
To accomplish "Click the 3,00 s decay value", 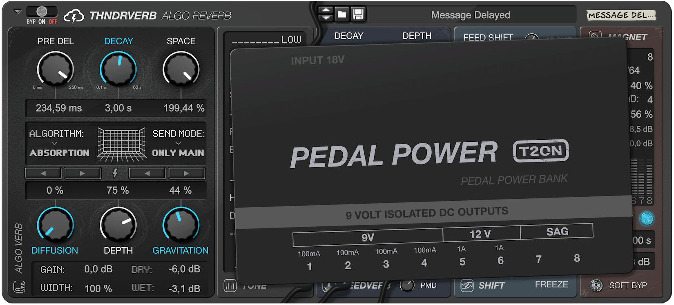I will pos(118,108).
